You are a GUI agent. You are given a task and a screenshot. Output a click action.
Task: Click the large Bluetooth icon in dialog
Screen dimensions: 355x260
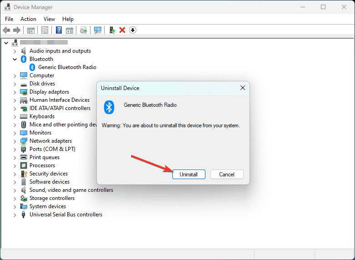109,107
